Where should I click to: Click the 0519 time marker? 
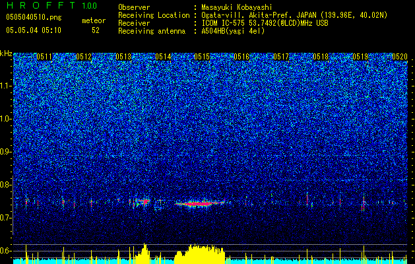[x=360, y=57]
